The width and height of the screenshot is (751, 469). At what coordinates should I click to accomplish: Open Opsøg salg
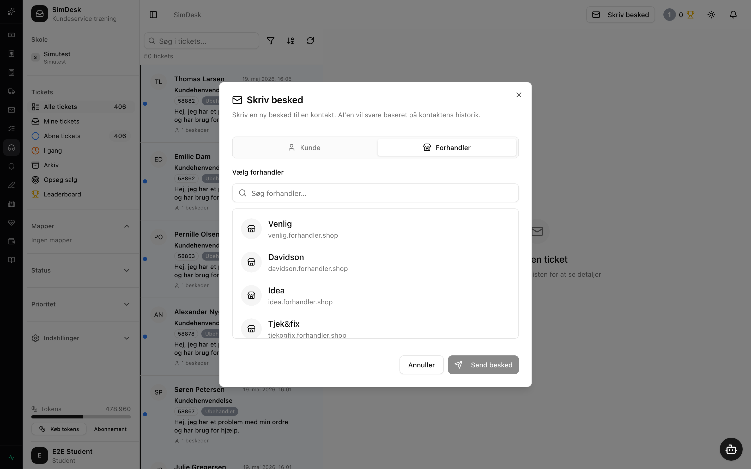click(81, 180)
